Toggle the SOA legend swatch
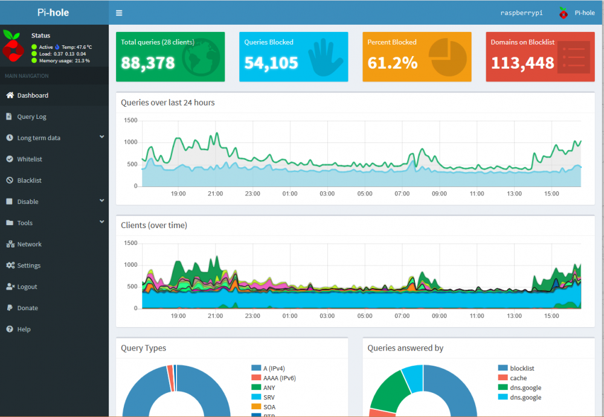The image size is (604, 417). (256, 407)
